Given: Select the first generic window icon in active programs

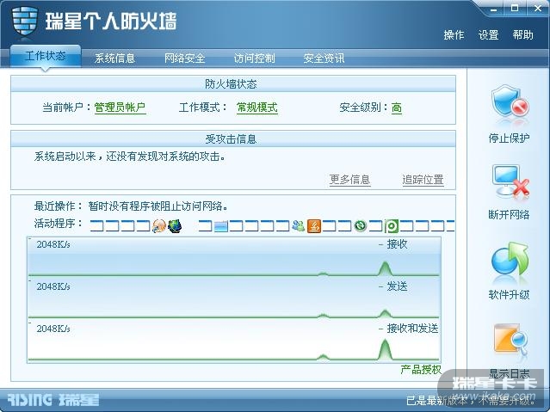Looking at the screenshot, I should [96, 226].
